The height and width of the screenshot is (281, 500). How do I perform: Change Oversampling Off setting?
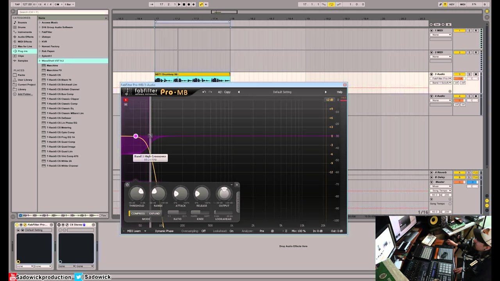204,231
